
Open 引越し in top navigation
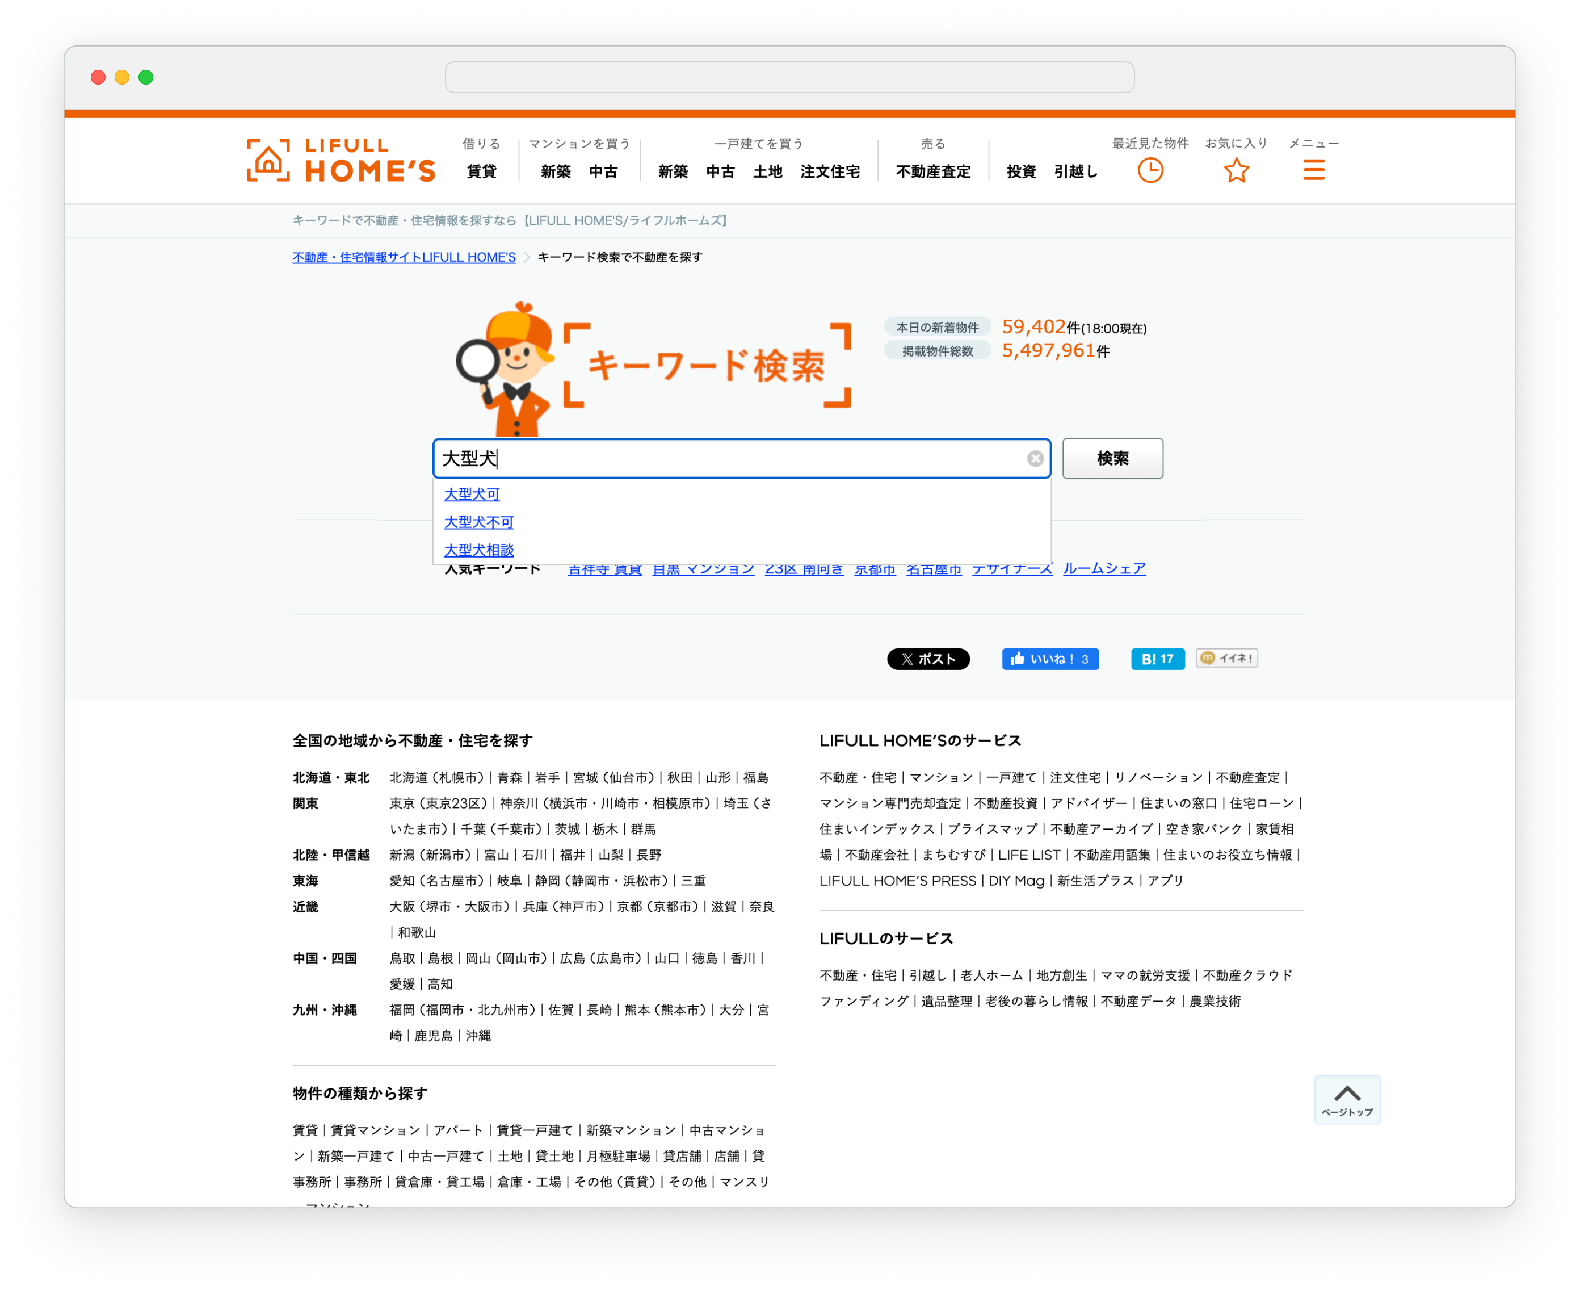point(1075,171)
